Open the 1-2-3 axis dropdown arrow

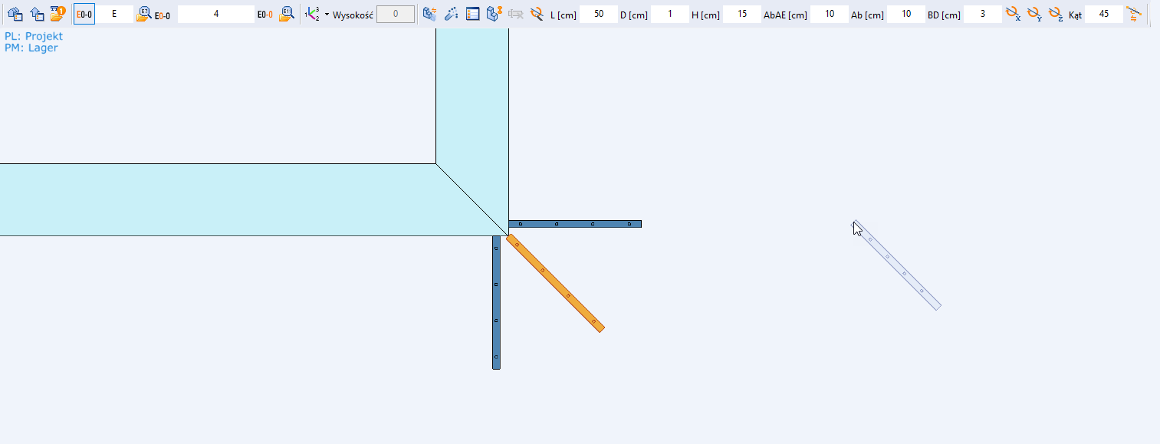pos(327,14)
